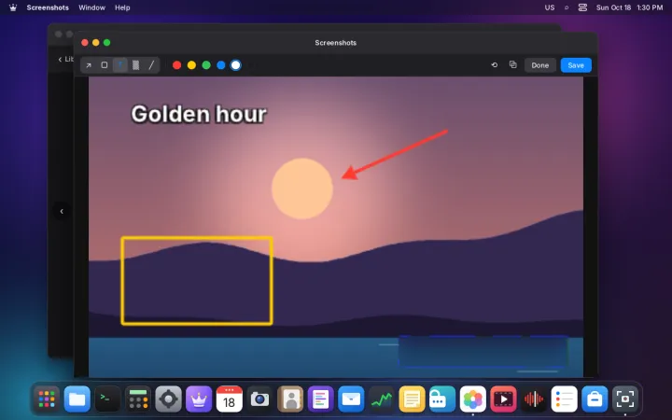672x420 pixels.
Task: Select the text annotation tool
Action: 120,65
